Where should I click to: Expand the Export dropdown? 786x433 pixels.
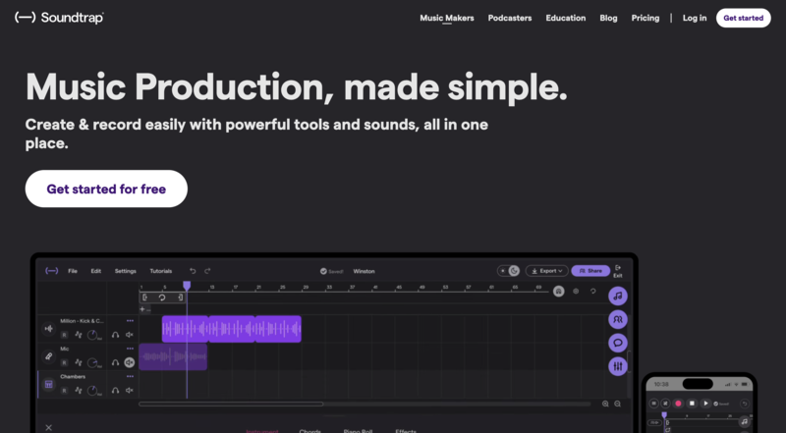click(x=546, y=271)
